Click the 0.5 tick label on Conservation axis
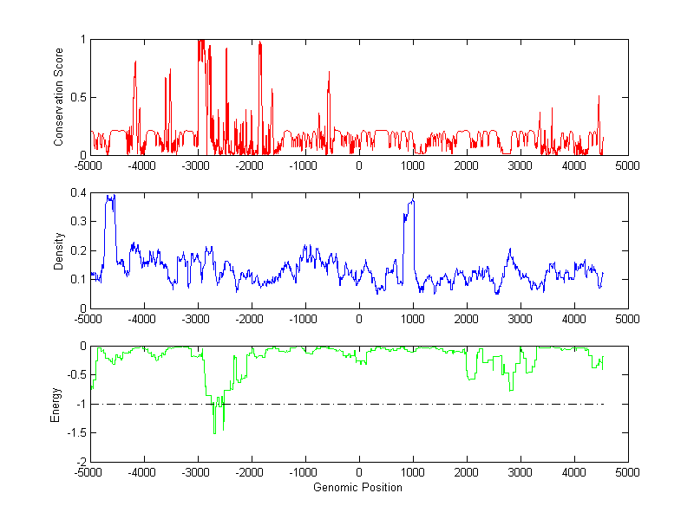The width and height of the screenshot is (694, 519). point(78,98)
